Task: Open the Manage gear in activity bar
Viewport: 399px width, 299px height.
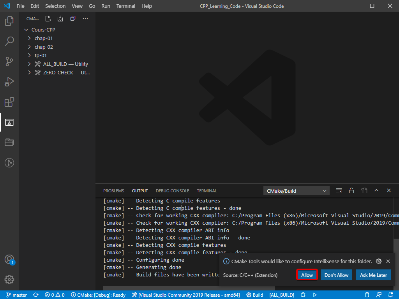Action: pyautogui.click(x=9, y=280)
